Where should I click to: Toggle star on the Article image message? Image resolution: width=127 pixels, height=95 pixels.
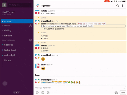click(39, 32)
